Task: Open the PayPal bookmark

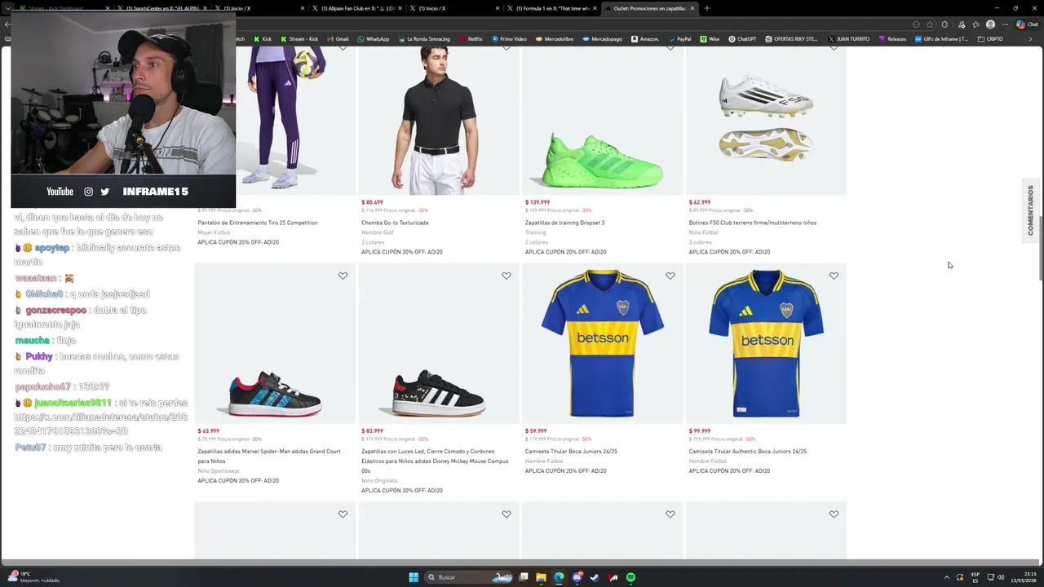Action: click(x=679, y=39)
